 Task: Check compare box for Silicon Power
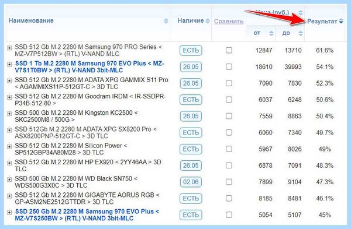point(229,149)
